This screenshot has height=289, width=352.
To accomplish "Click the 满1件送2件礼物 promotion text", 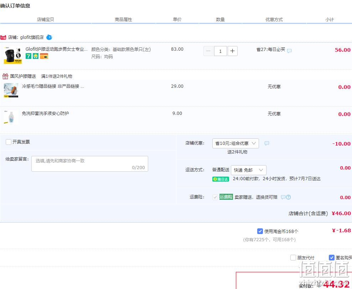I will point(57,76).
